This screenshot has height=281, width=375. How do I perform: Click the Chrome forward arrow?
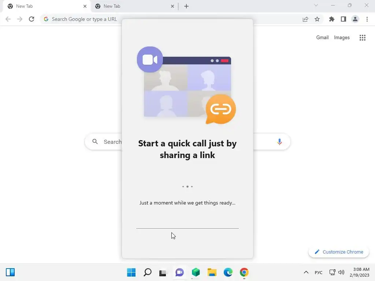point(20,19)
